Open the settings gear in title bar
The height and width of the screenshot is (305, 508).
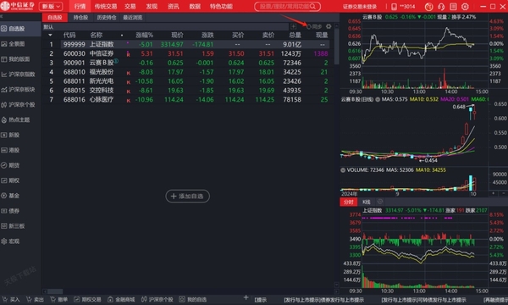[465, 7]
